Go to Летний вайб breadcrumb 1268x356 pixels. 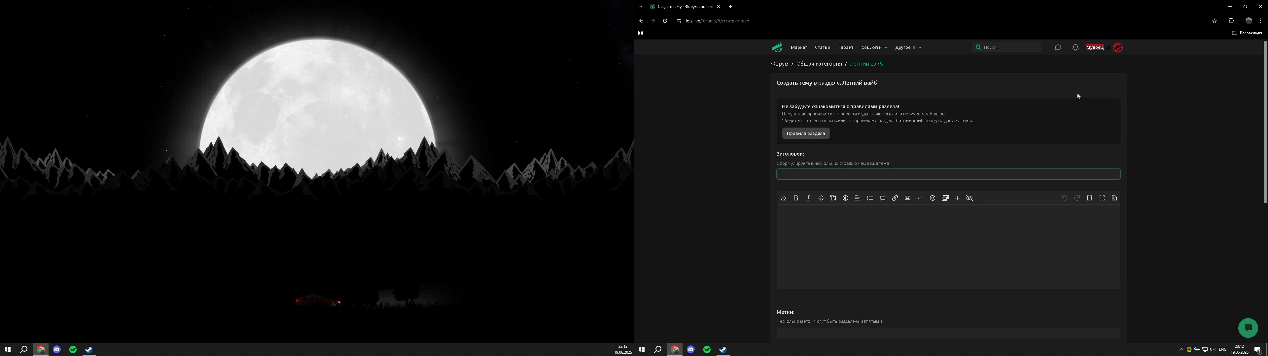tap(866, 64)
